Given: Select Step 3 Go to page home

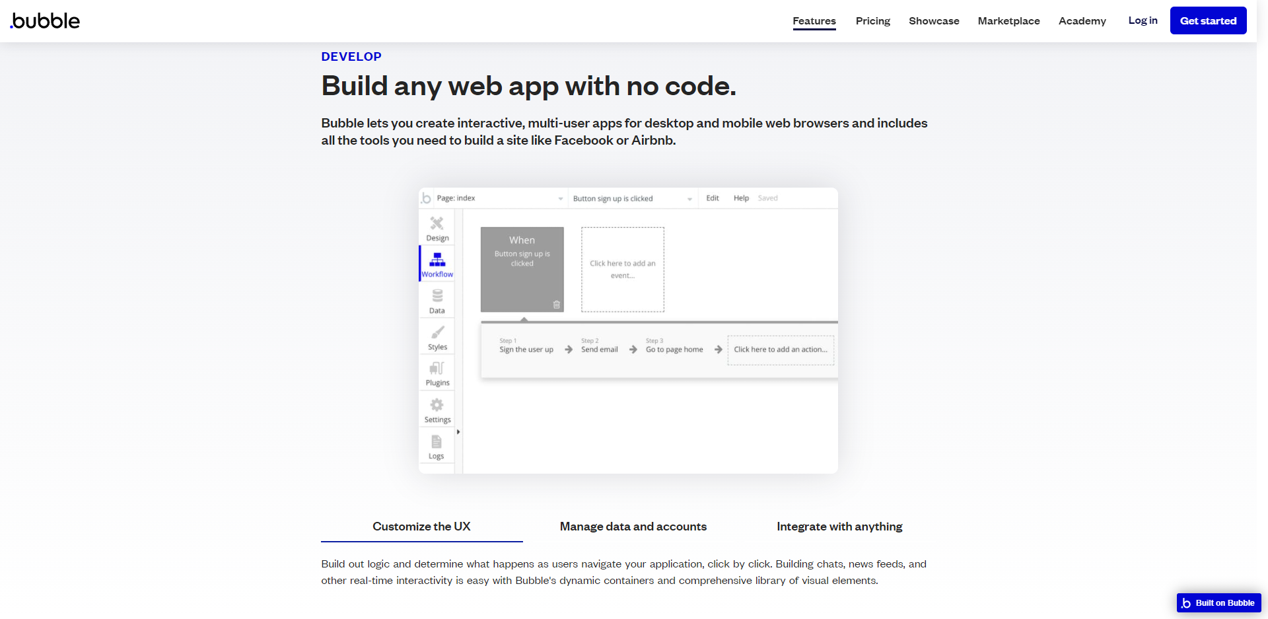Looking at the screenshot, I should (674, 346).
